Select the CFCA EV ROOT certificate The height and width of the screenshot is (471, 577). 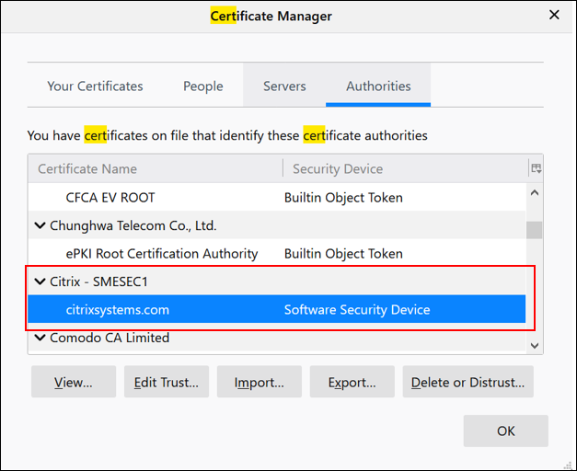tap(110, 197)
